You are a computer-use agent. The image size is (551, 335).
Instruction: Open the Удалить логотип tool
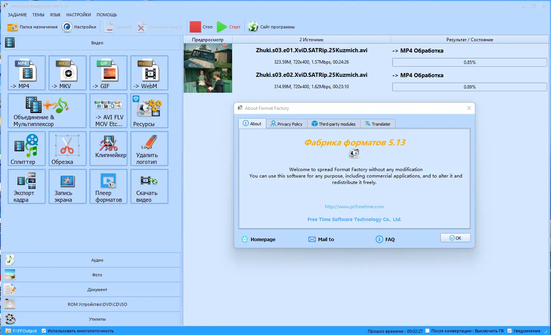pyautogui.click(x=149, y=148)
